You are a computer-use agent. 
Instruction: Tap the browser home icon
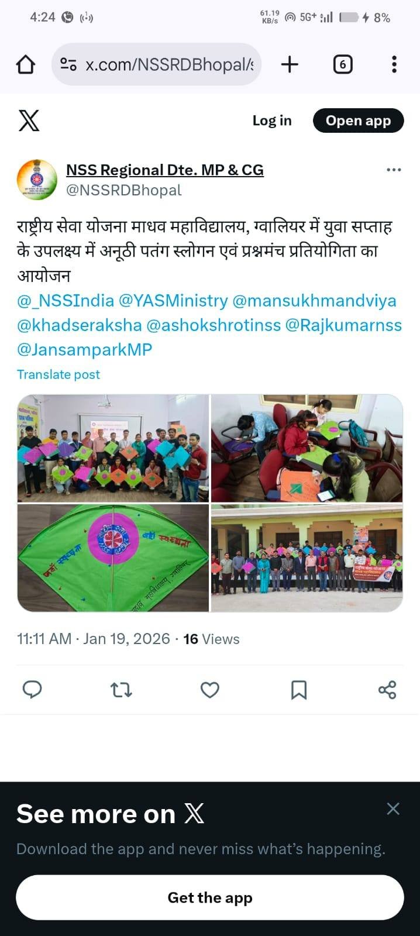(26, 64)
